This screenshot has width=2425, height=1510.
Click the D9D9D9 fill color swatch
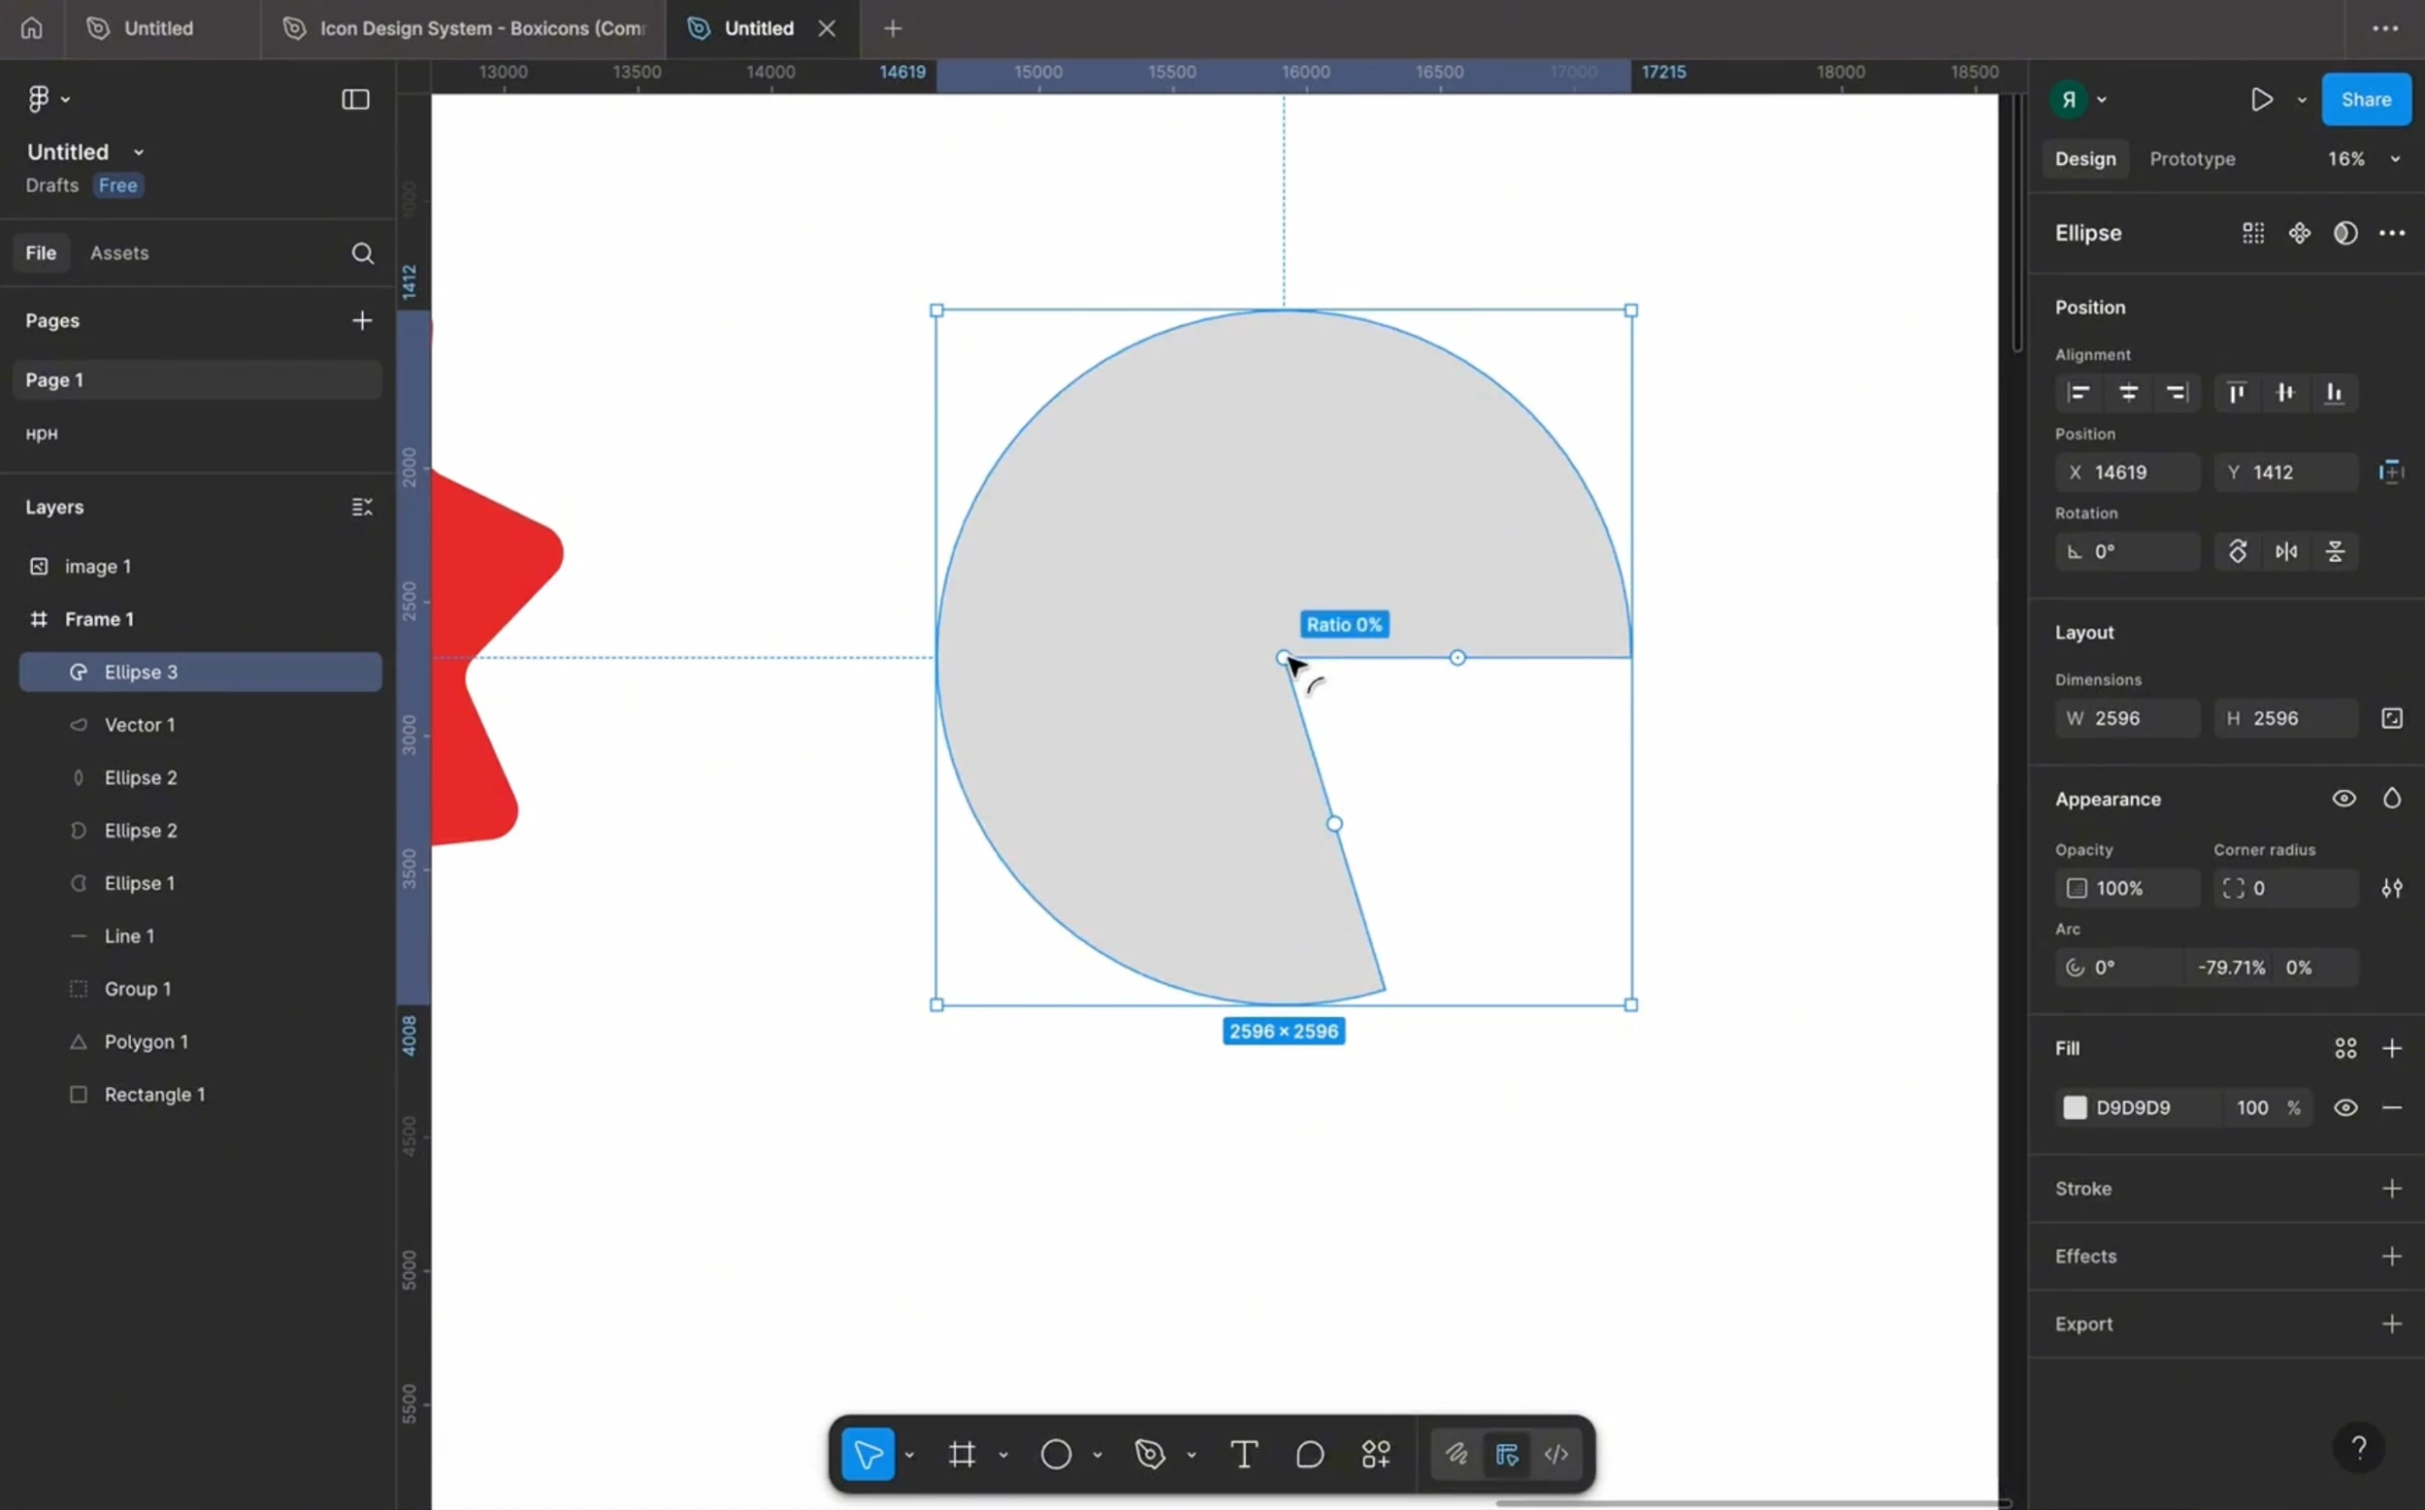click(x=2075, y=1107)
